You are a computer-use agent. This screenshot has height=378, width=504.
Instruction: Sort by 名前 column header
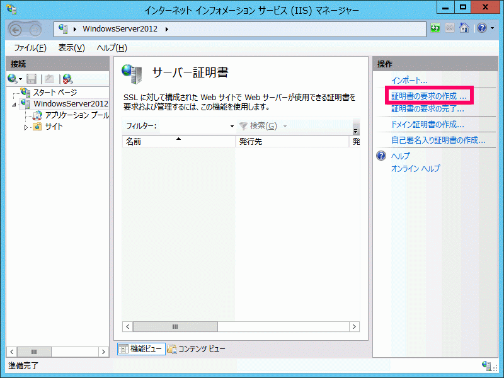click(x=178, y=141)
